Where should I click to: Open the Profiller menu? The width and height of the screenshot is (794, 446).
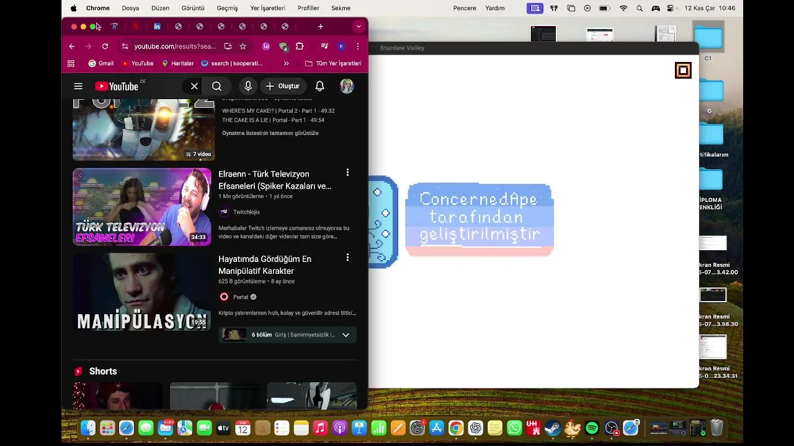308,8
